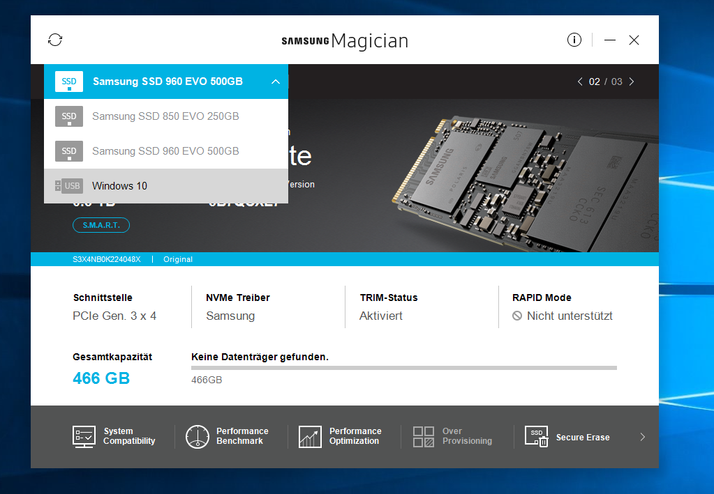This screenshot has height=494, width=714.
Task: Click the Gesamtkapazität heading
Action: 112,357
